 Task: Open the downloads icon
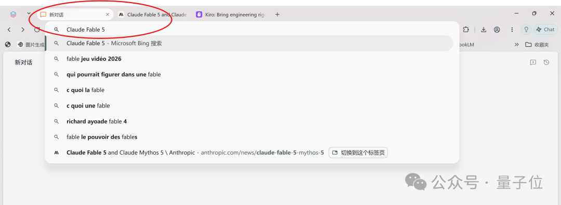pyautogui.click(x=484, y=30)
